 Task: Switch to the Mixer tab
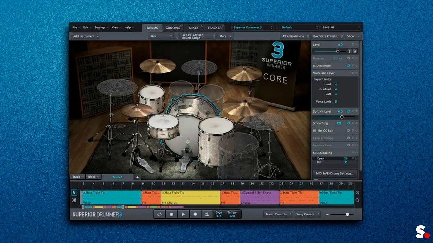(194, 28)
